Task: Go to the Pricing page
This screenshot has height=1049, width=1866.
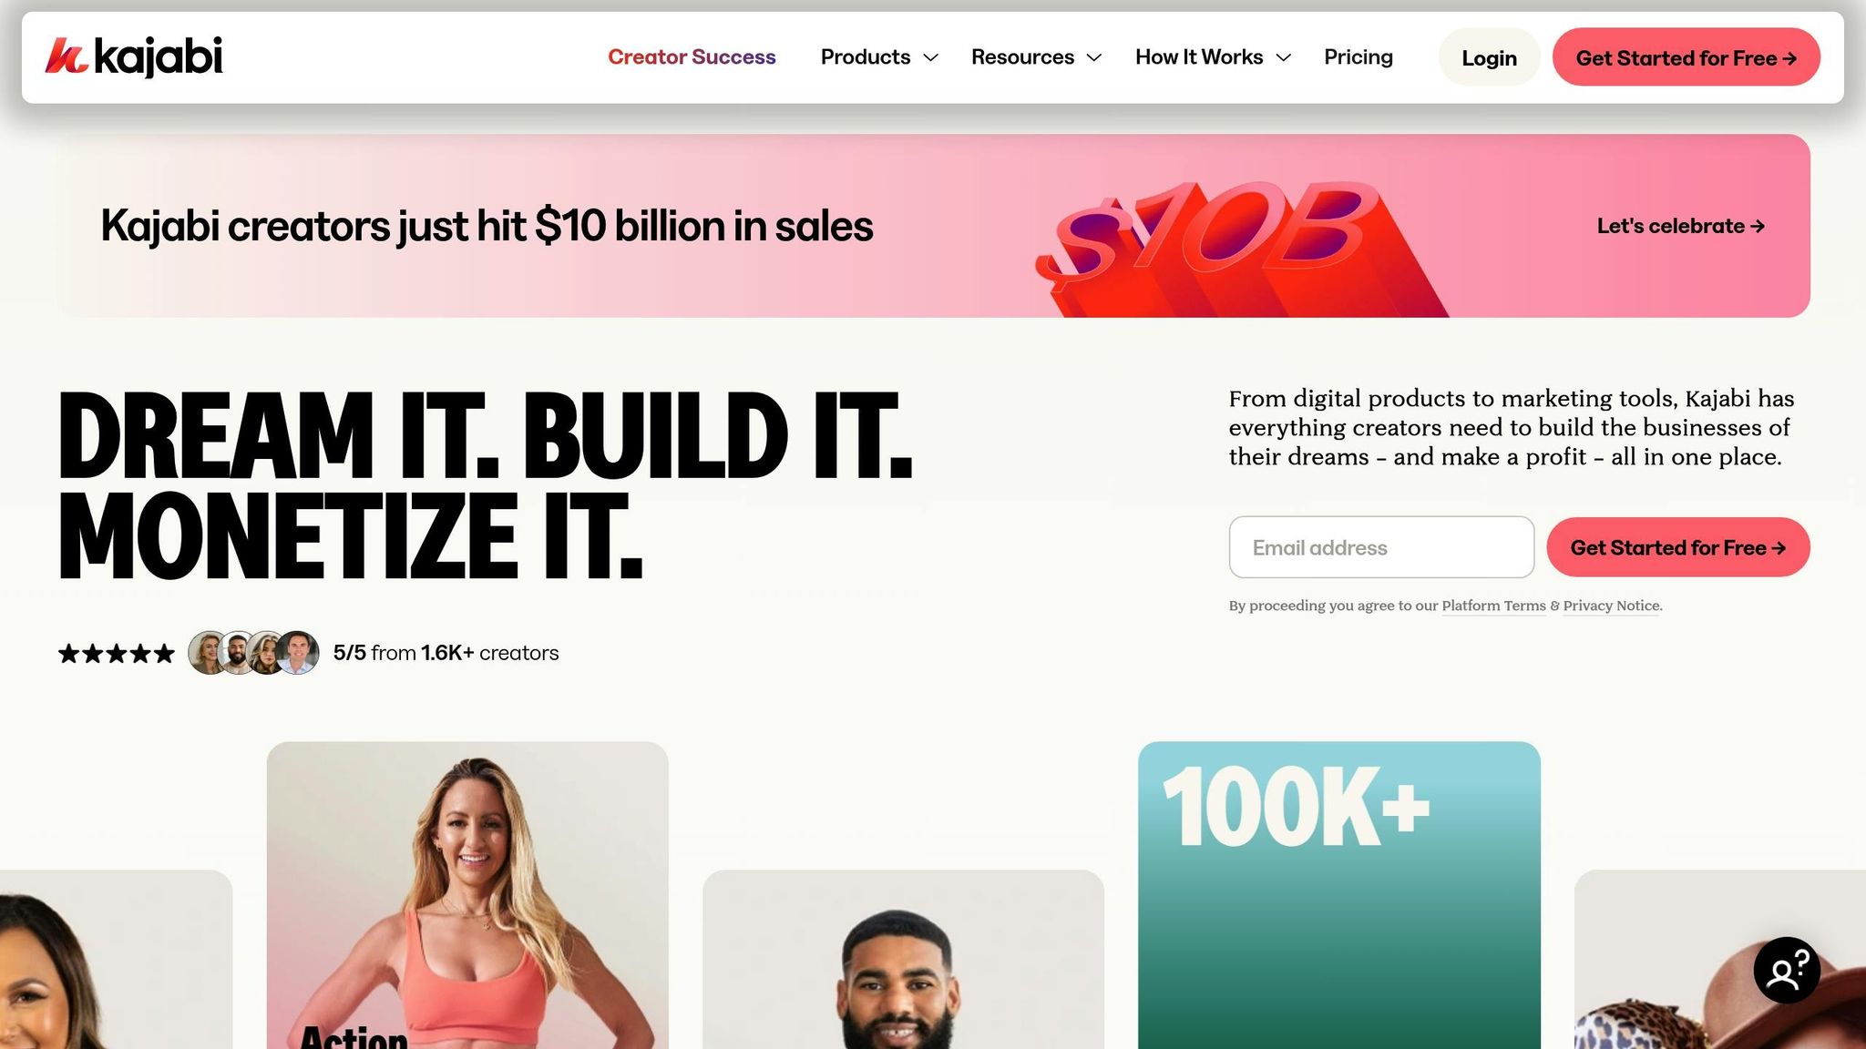Action: (1358, 57)
